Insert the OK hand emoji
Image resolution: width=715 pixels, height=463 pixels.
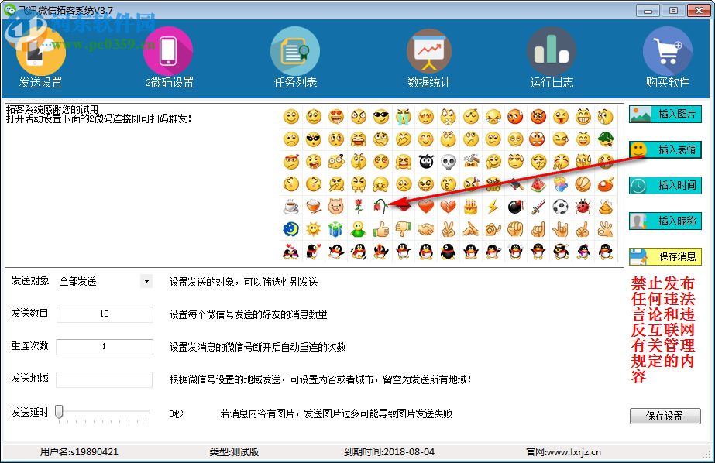pyautogui.click(x=606, y=229)
